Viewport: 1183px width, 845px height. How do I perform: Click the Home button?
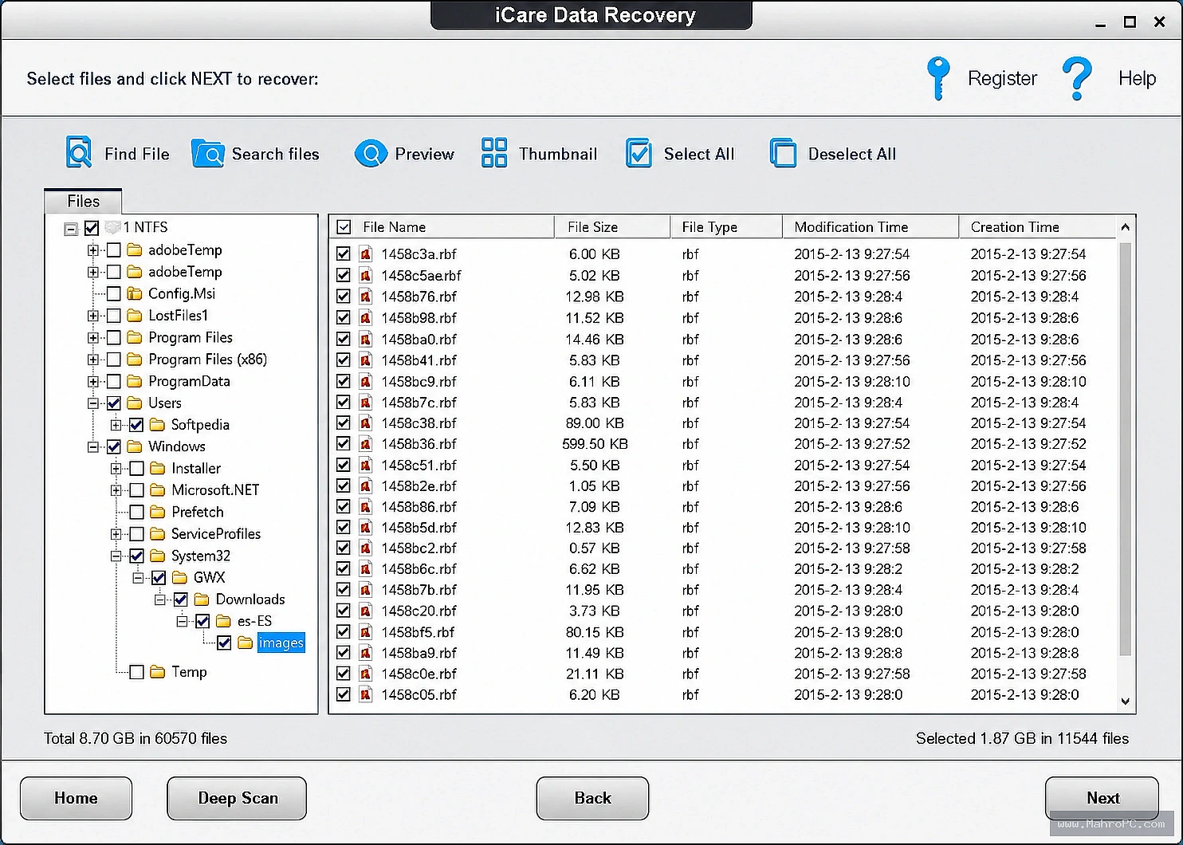(x=76, y=798)
